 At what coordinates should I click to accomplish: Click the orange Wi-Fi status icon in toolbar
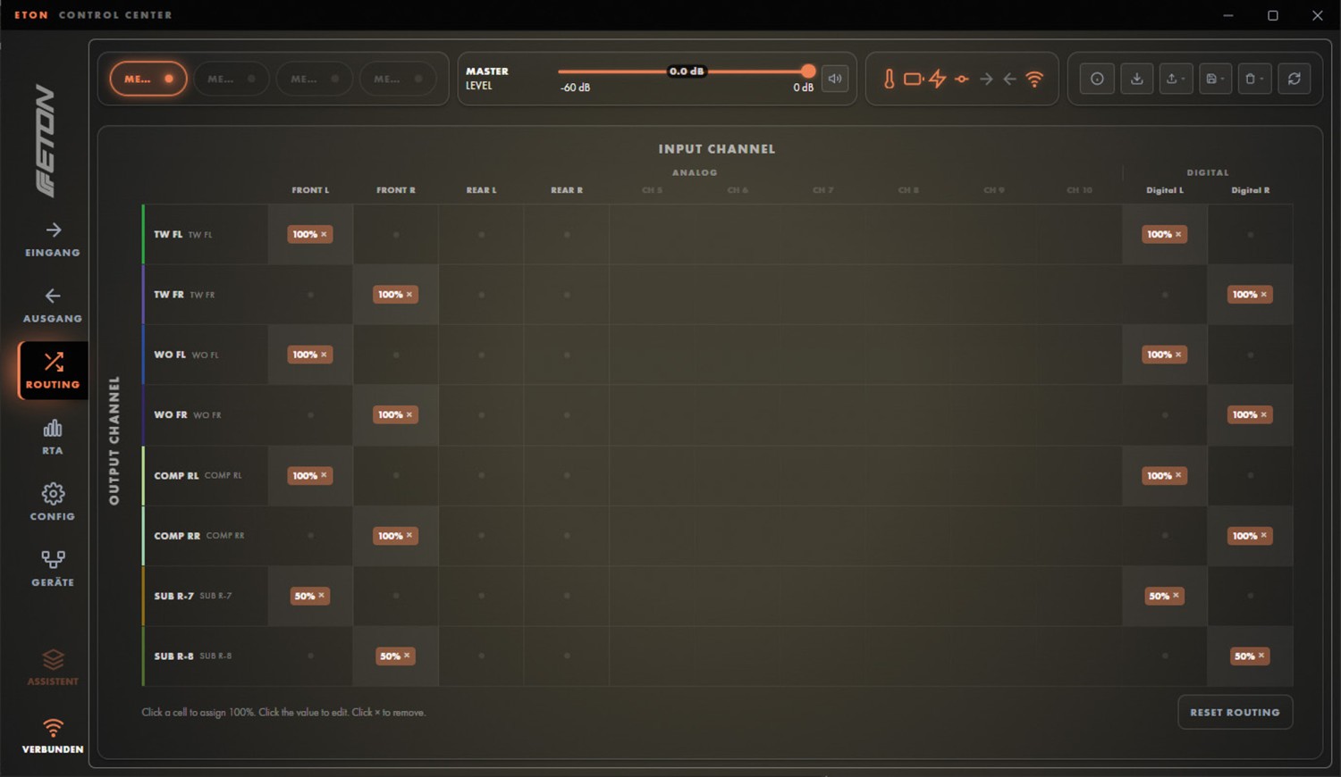coord(1034,79)
